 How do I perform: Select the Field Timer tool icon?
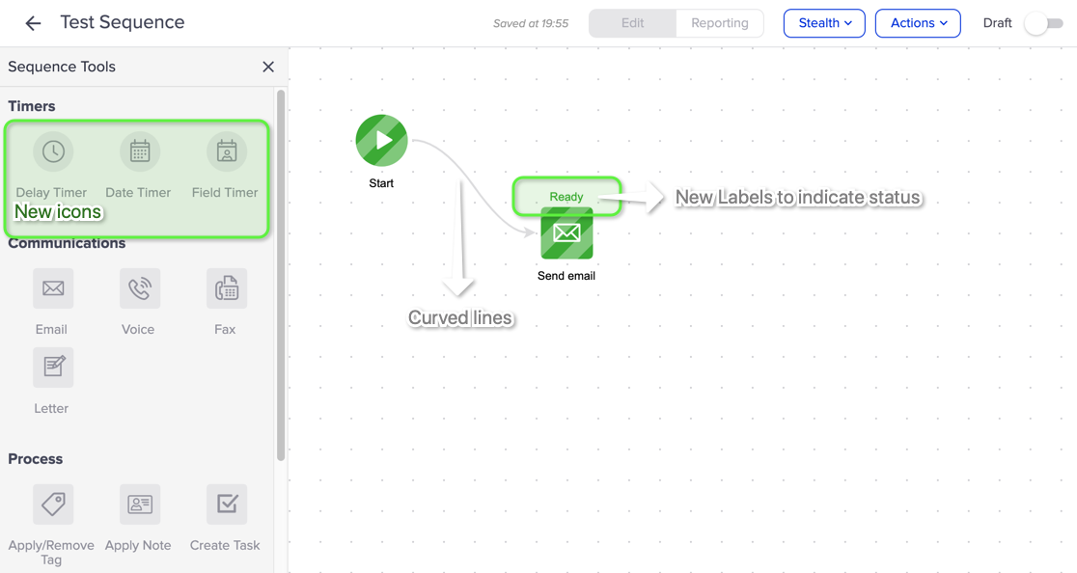coord(227,151)
